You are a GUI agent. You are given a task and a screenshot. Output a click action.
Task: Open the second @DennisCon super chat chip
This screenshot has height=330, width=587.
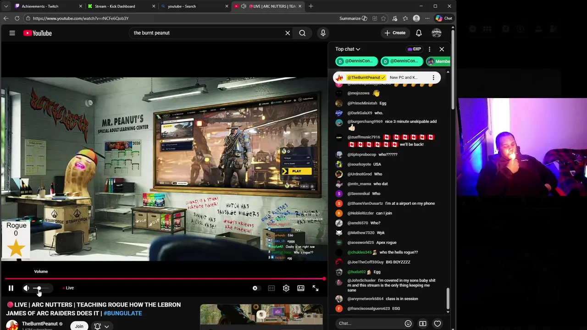[402, 61]
